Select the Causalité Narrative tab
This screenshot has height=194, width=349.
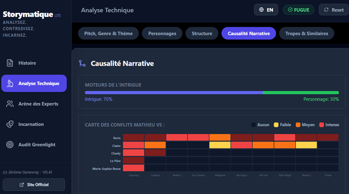(249, 33)
